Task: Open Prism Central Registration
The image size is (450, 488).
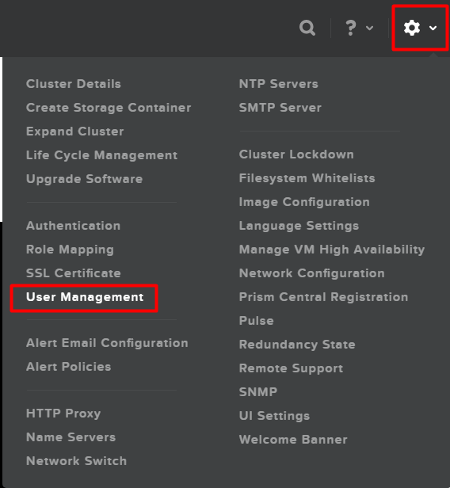Action: coord(324,297)
